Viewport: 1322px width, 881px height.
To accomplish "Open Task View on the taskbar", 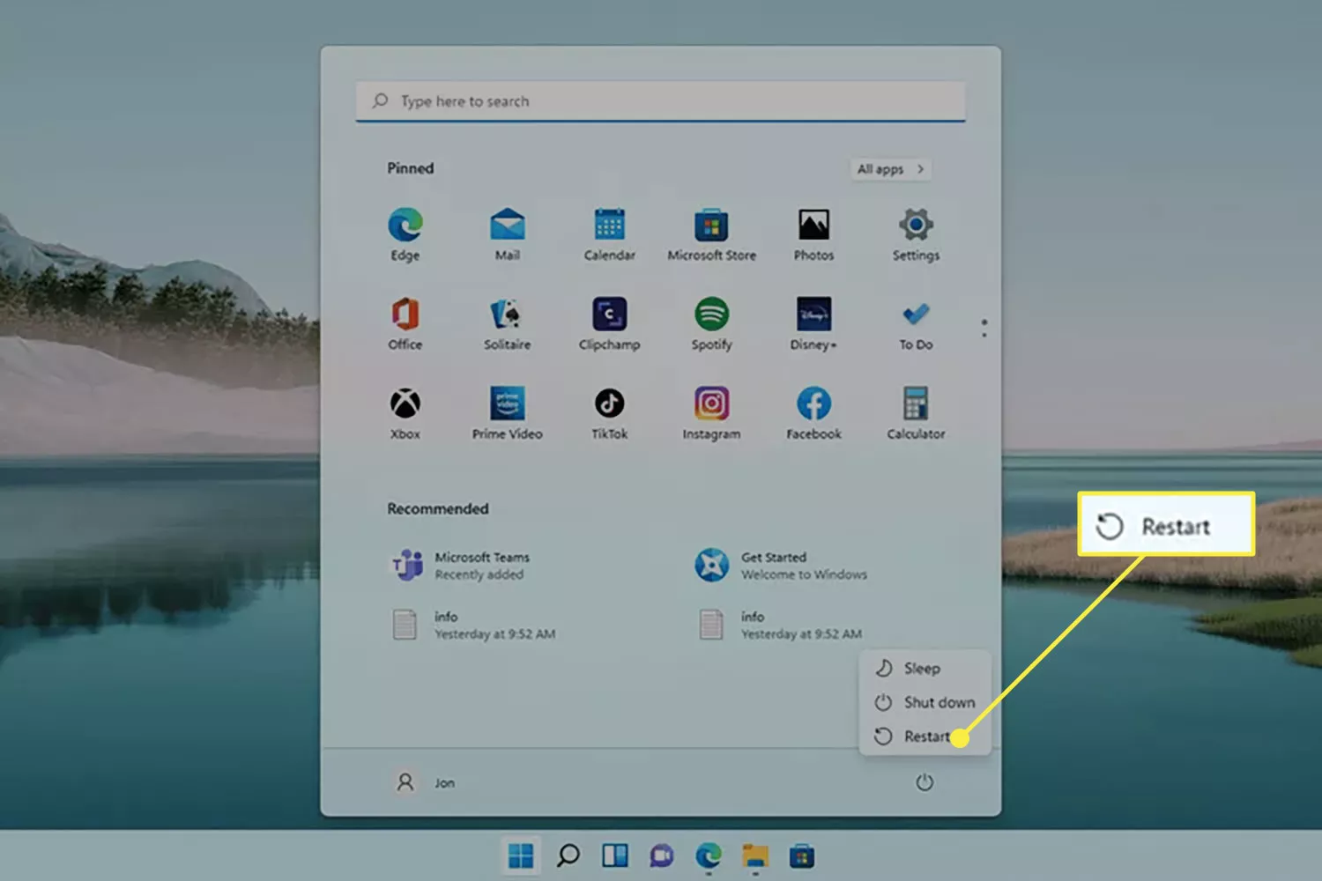I will click(x=615, y=855).
